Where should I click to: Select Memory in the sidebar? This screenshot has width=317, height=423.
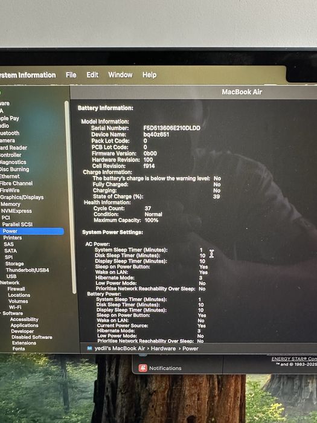10,204
